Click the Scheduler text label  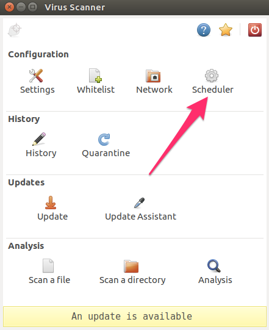(x=213, y=90)
